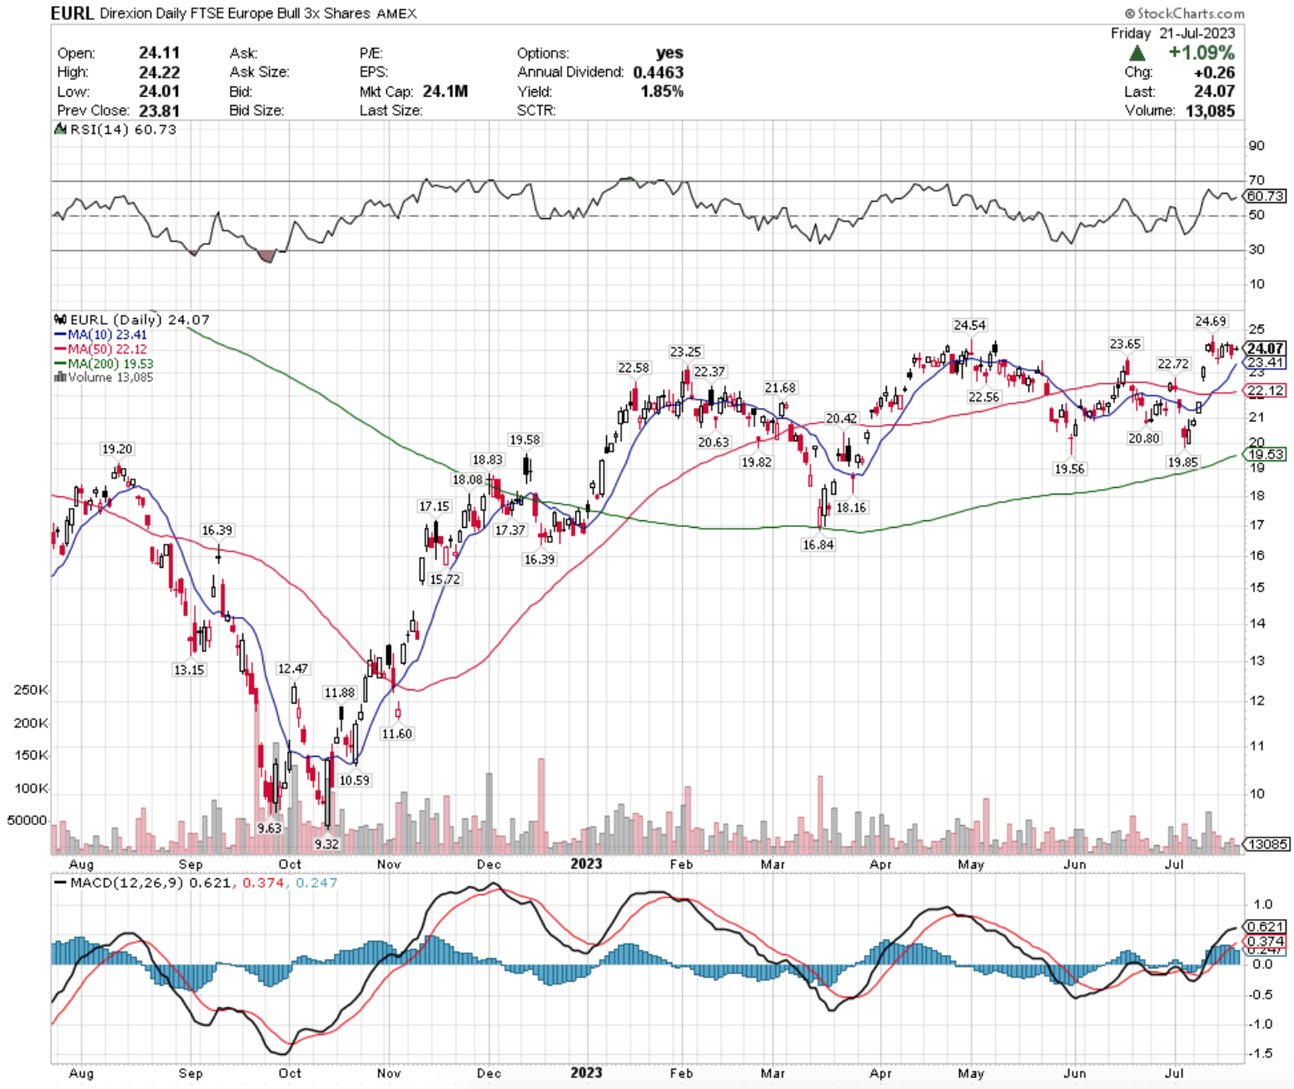The height and width of the screenshot is (1089, 1294).
Task: Select the red MA(50) legend swatch
Action: coord(60,349)
